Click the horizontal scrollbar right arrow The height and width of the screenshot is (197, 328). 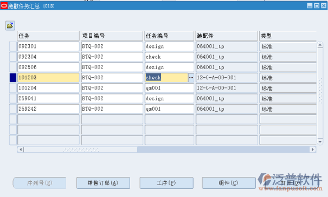click(x=313, y=150)
